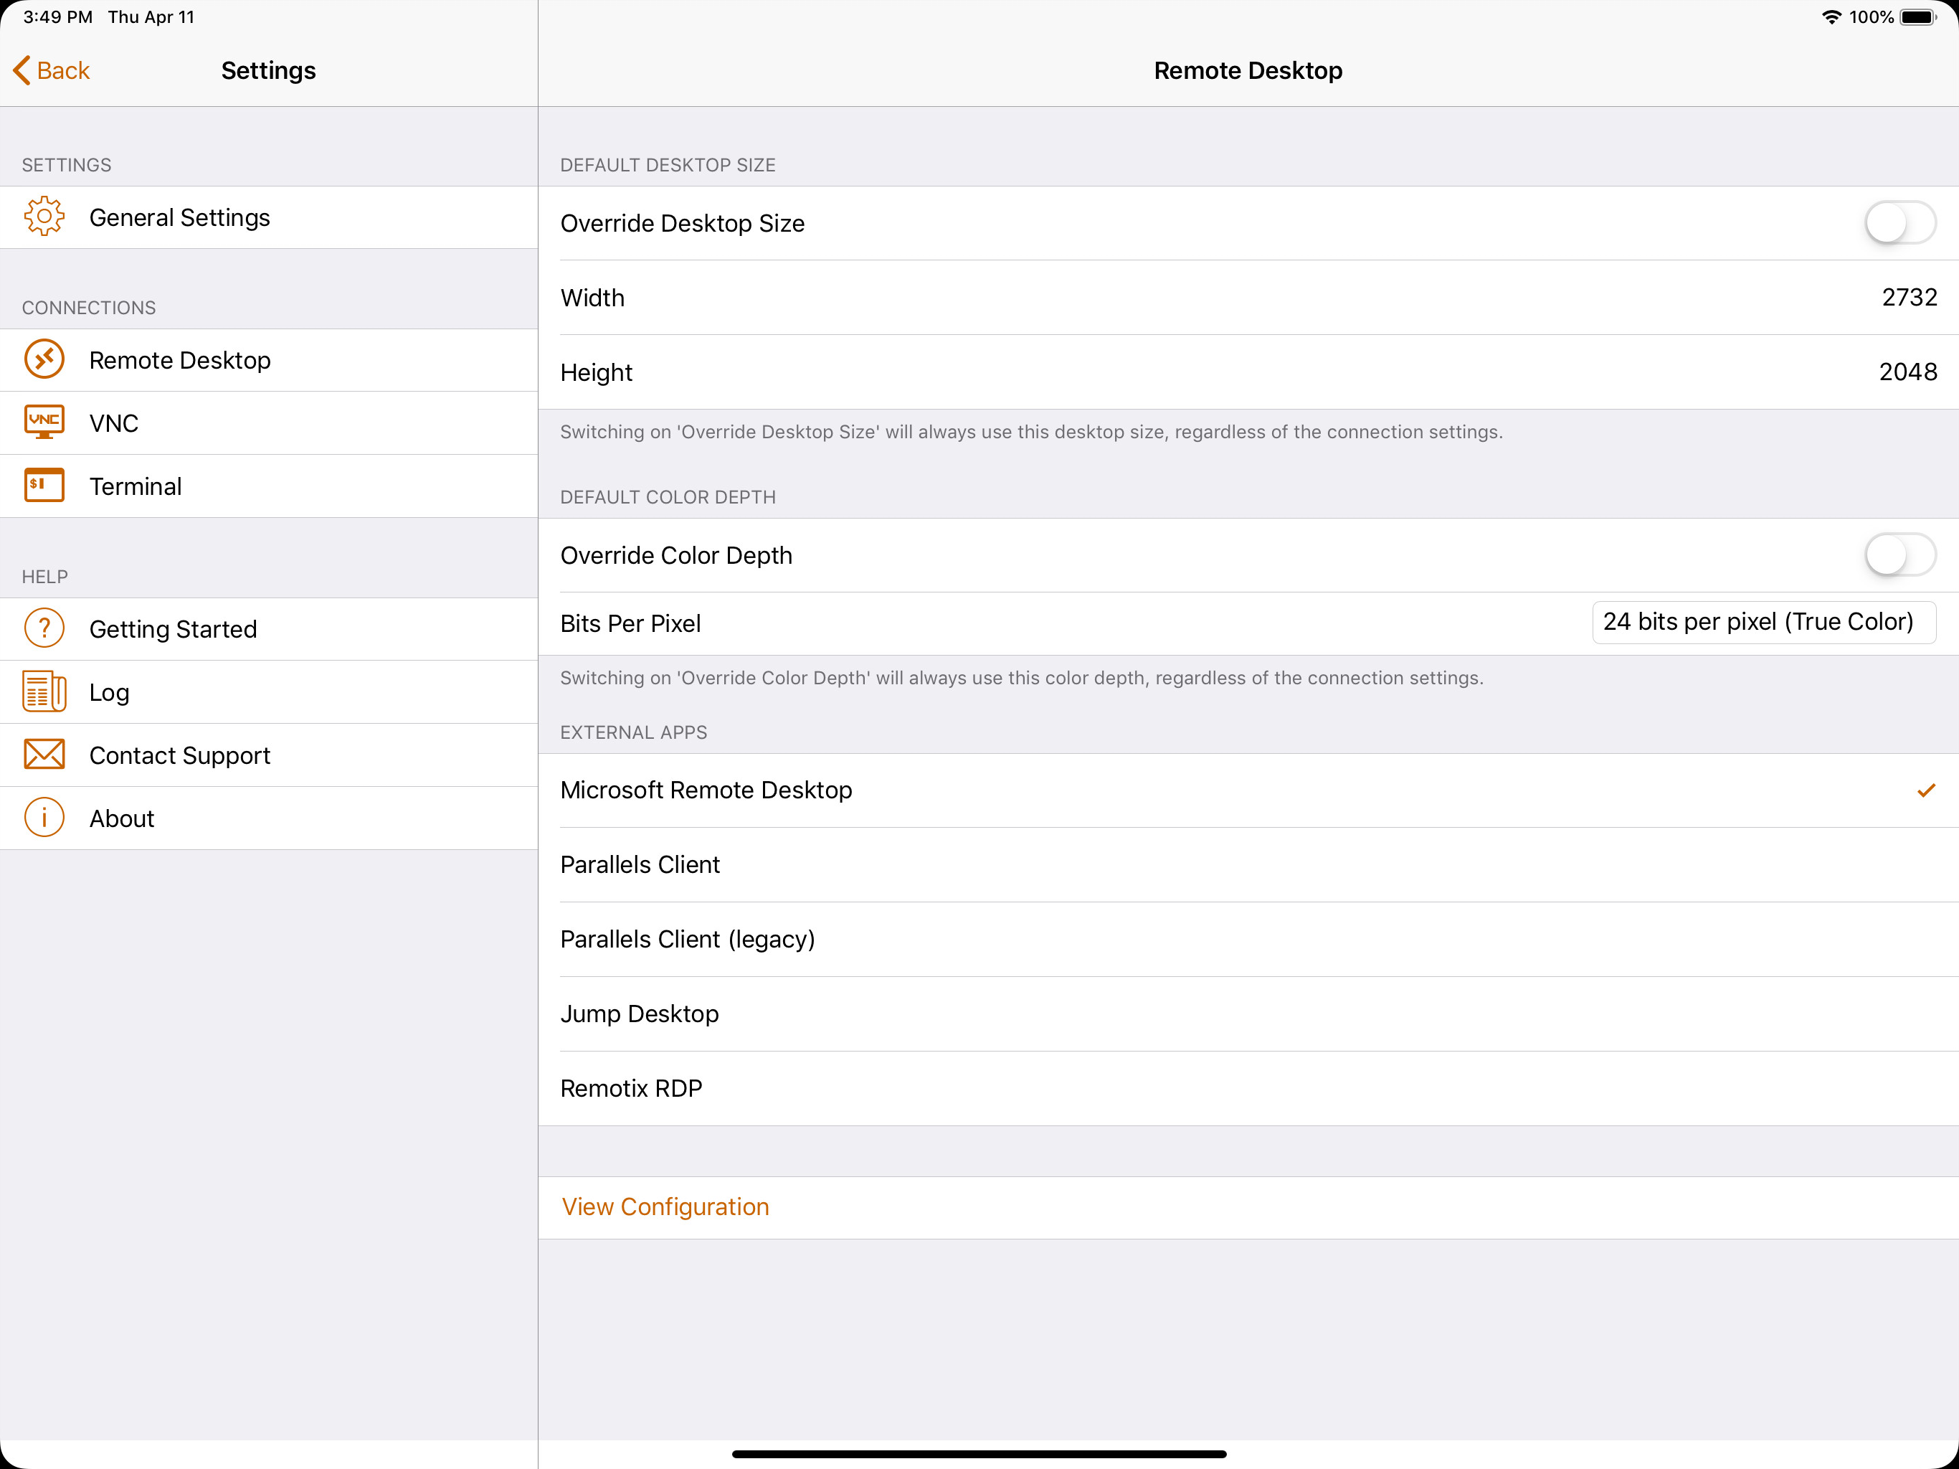The height and width of the screenshot is (1469, 1959).
Task: Tap the Override Desktop Size row label
Action: pos(682,223)
